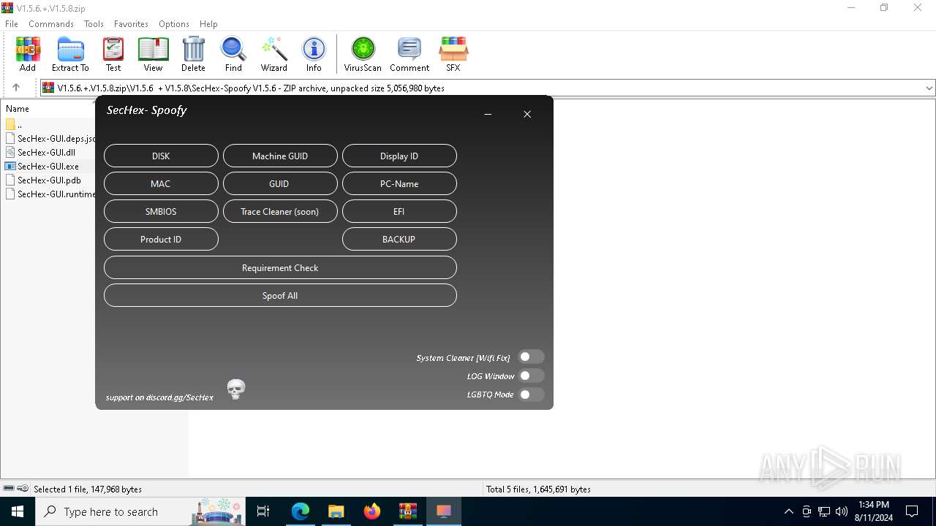Open Windows Start menu

click(18, 511)
